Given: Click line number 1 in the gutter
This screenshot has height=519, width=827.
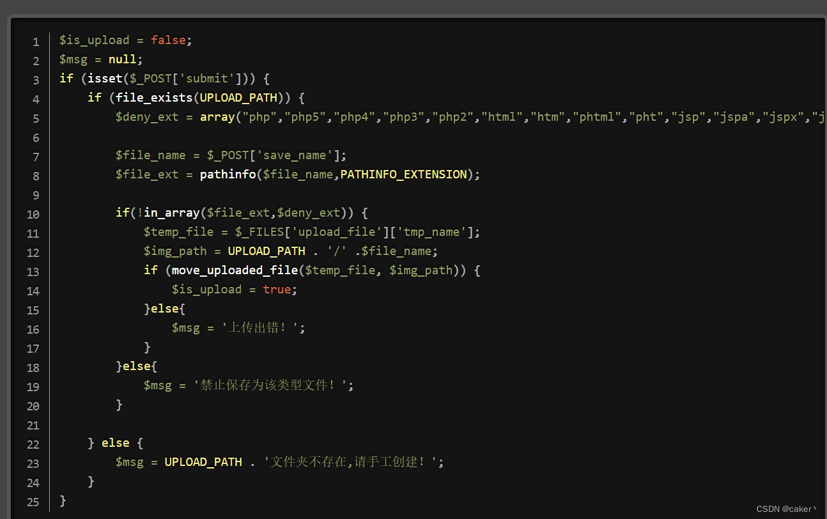Looking at the screenshot, I should 36,42.
